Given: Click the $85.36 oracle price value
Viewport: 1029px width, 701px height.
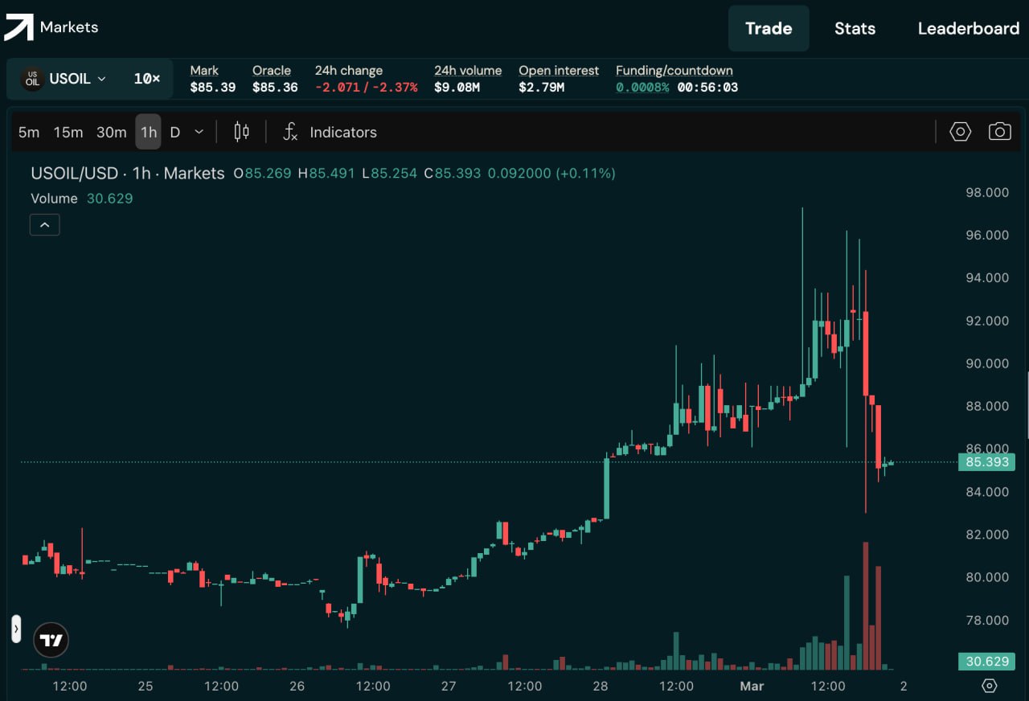Looking at the screenshot, I should click(275, 87).
